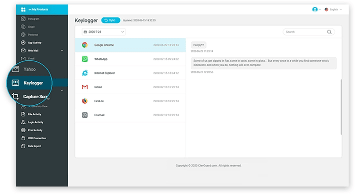Click the Internet Explorer app icon

[84, 73]
